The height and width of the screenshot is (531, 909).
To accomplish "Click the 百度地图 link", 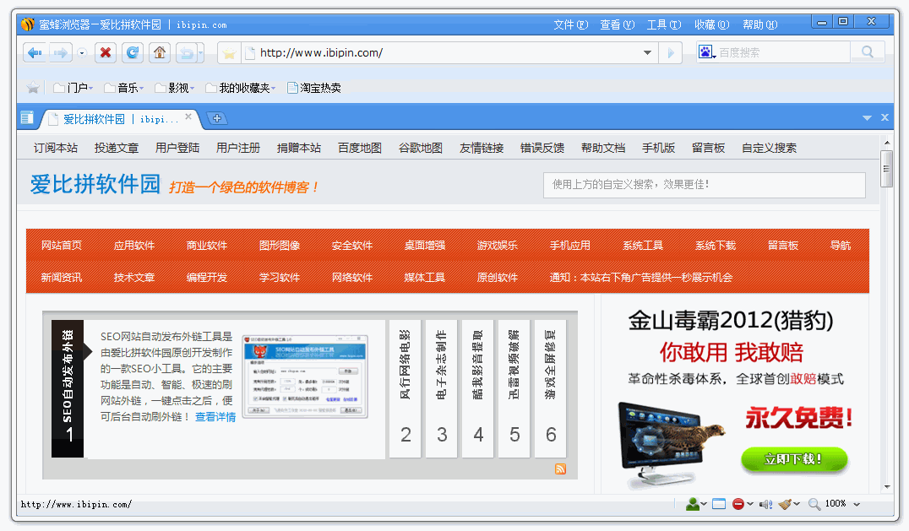I will [360, 149].
